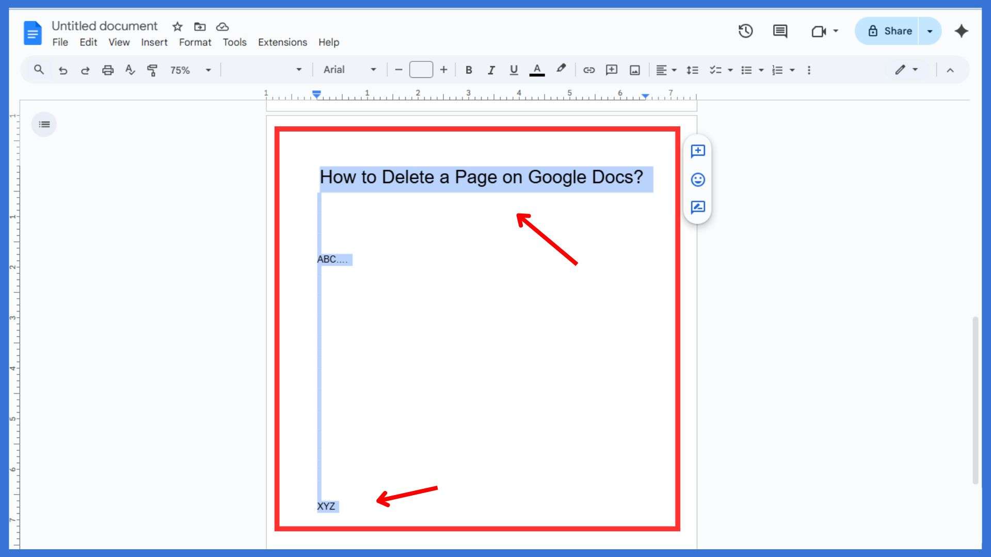The image size is (991, 557).
Task: Open line and paragraph spacing
Action: pos(692,70)
